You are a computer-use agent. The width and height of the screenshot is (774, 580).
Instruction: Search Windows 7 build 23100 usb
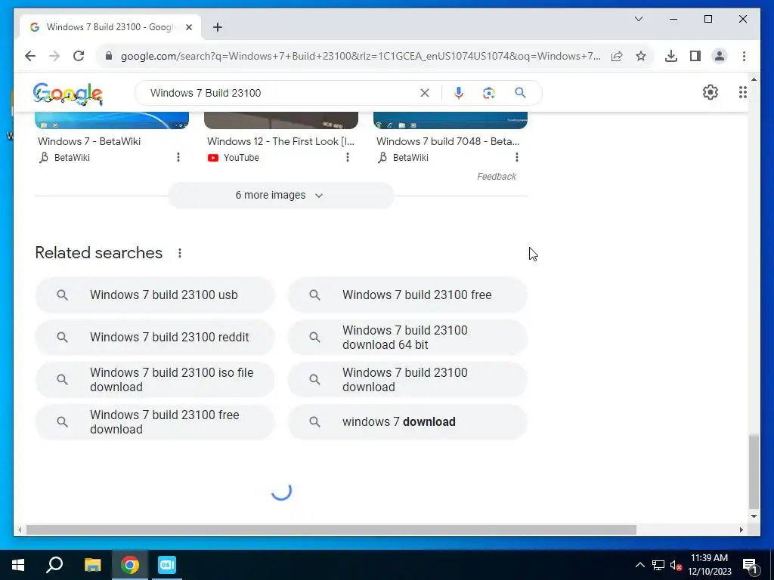[x=154, y=295]
